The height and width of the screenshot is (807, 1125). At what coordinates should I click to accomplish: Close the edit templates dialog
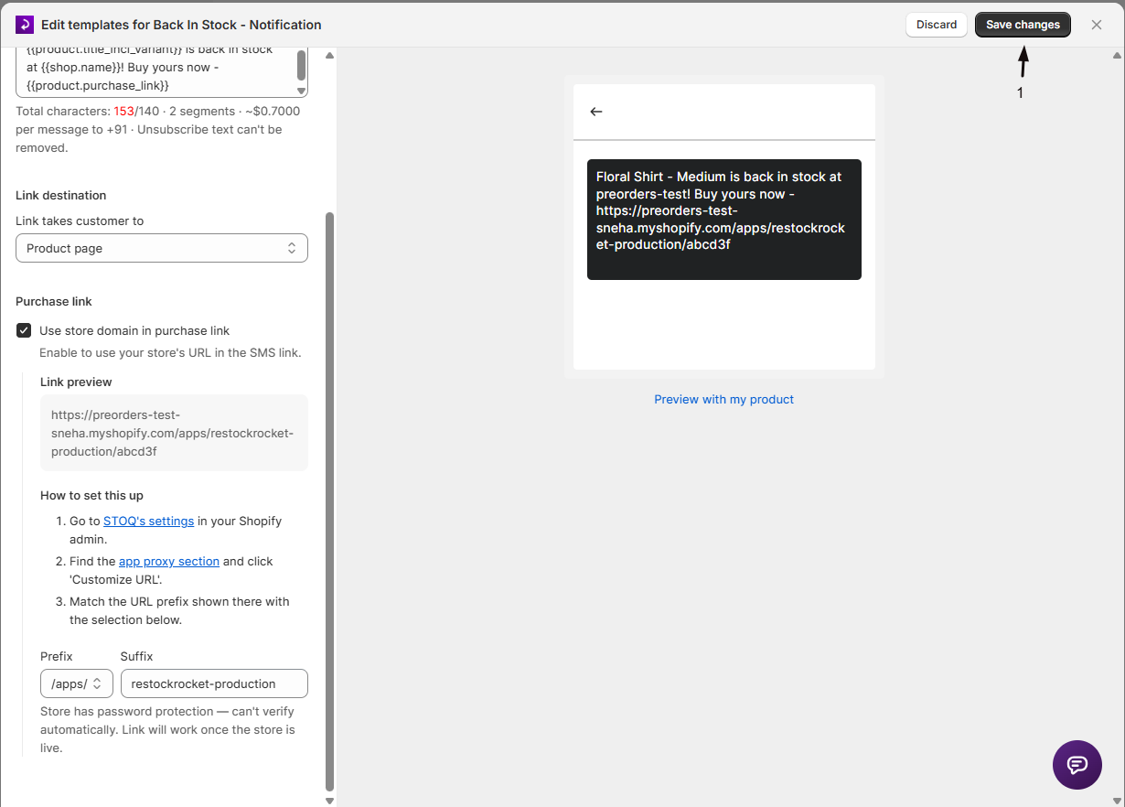(x=1097, y=25)
